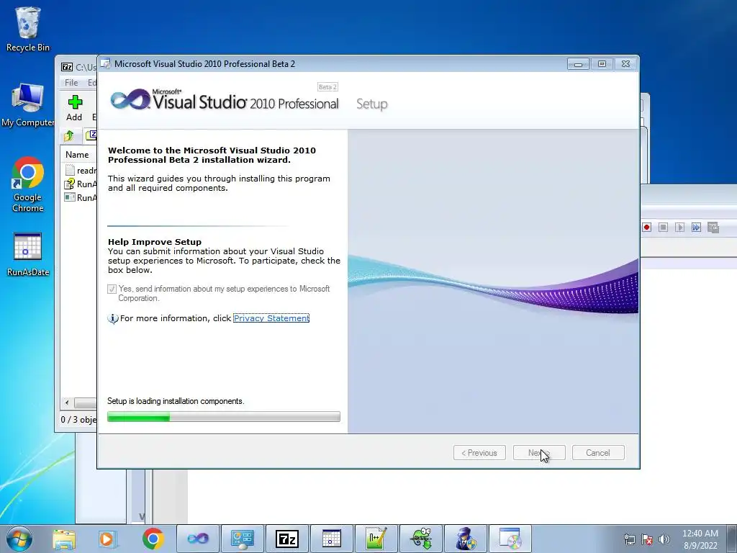Click the Next button in setup wizard
This screenshot has height=553, width=737.
coord(539,453)
